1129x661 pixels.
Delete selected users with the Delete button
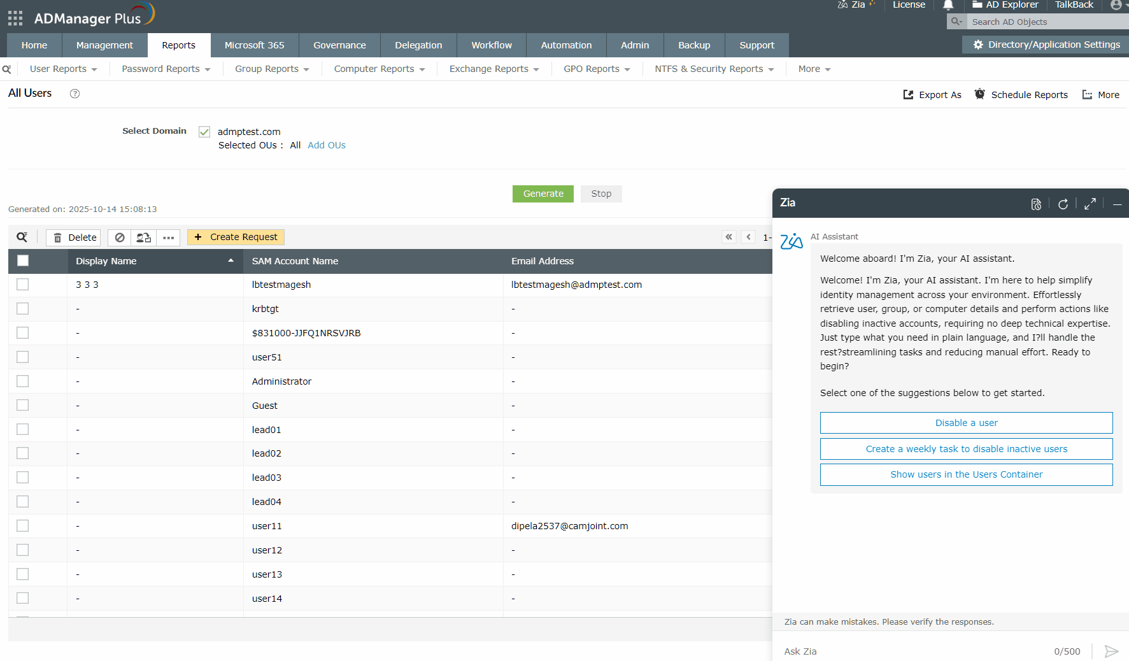[74, 238]
